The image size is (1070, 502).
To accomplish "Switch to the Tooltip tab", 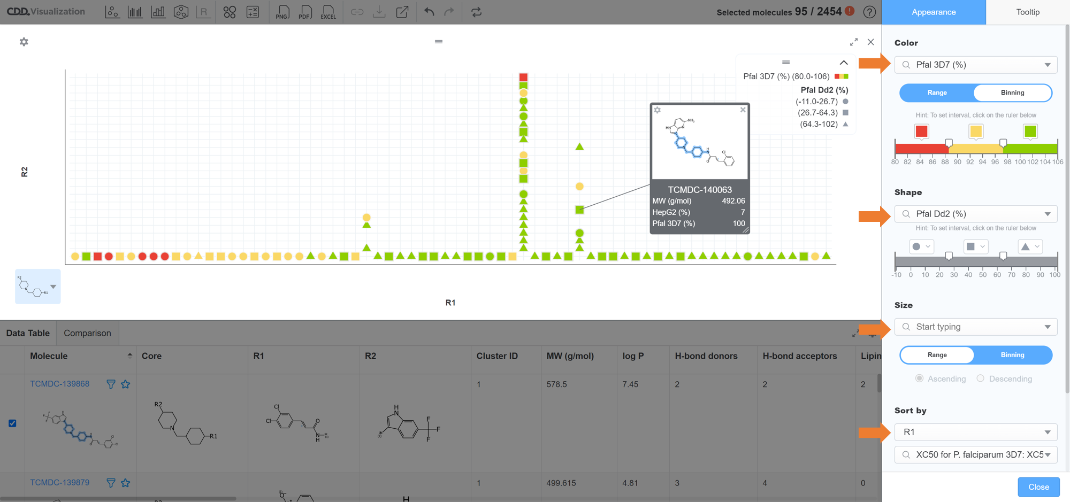I will click(1028, 12).
